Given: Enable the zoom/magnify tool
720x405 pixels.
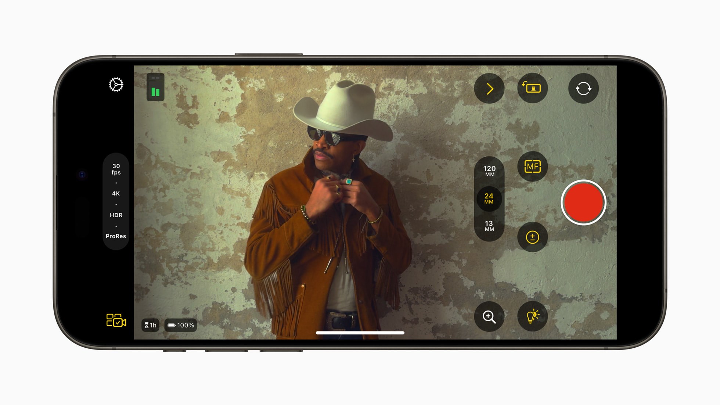Looking at the screenshot, I should click(x=489, y=316).
